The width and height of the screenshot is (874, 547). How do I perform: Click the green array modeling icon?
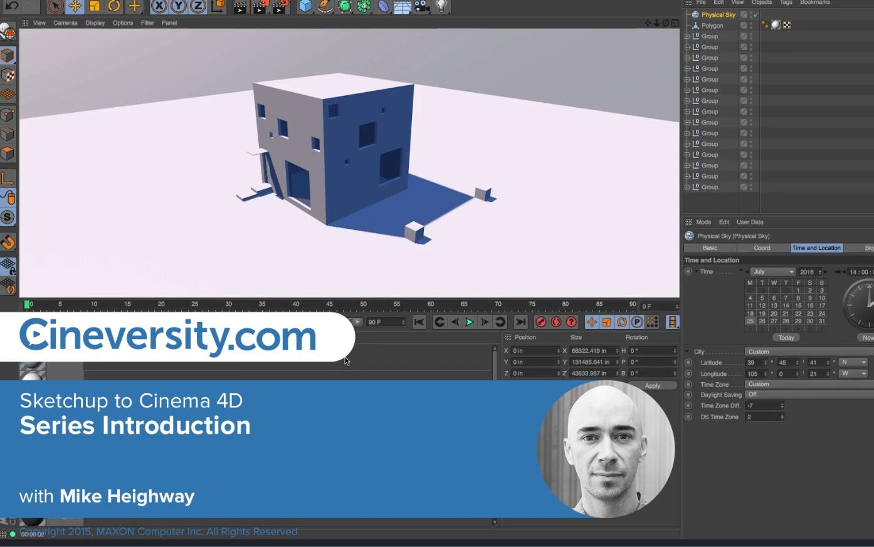(364, 6)
